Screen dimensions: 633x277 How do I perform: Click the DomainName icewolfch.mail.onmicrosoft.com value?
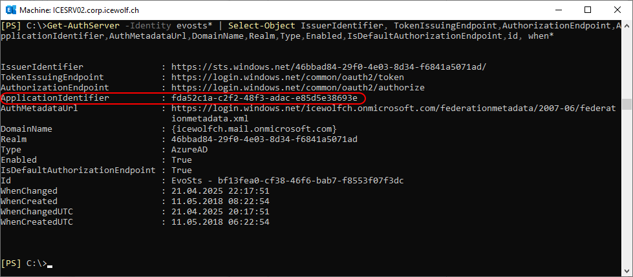coord(254,129)
